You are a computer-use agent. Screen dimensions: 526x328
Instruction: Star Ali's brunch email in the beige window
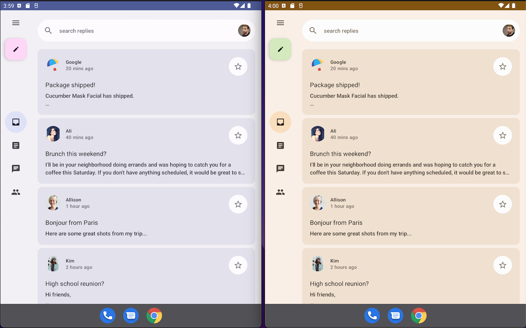pyautogui.click(x=502, y=135)
